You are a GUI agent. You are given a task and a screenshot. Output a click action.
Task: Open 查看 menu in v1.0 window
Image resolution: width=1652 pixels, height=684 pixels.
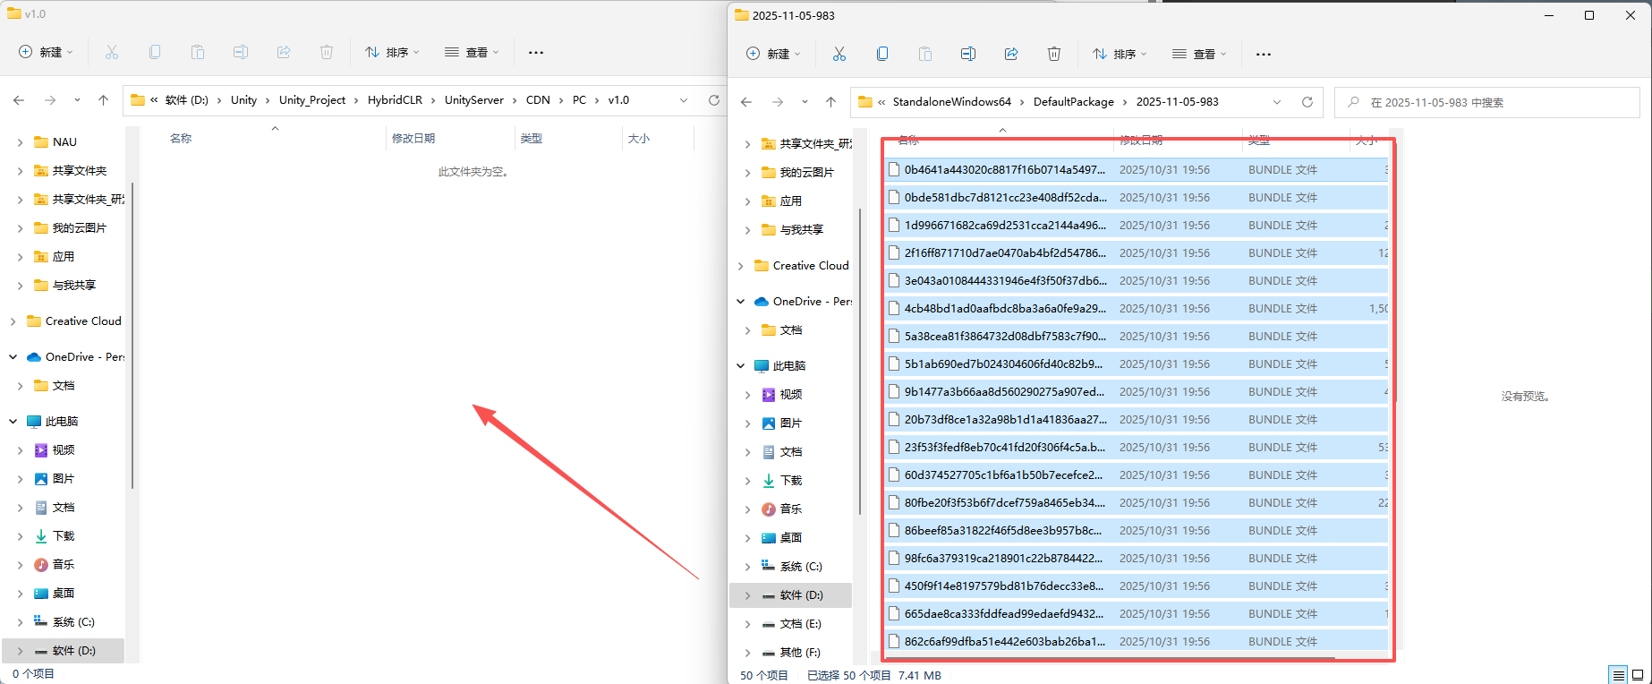click(x=472, y=52)
